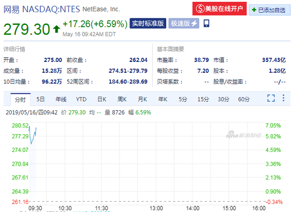Select the 分时 chart tab

pos(20,99)
